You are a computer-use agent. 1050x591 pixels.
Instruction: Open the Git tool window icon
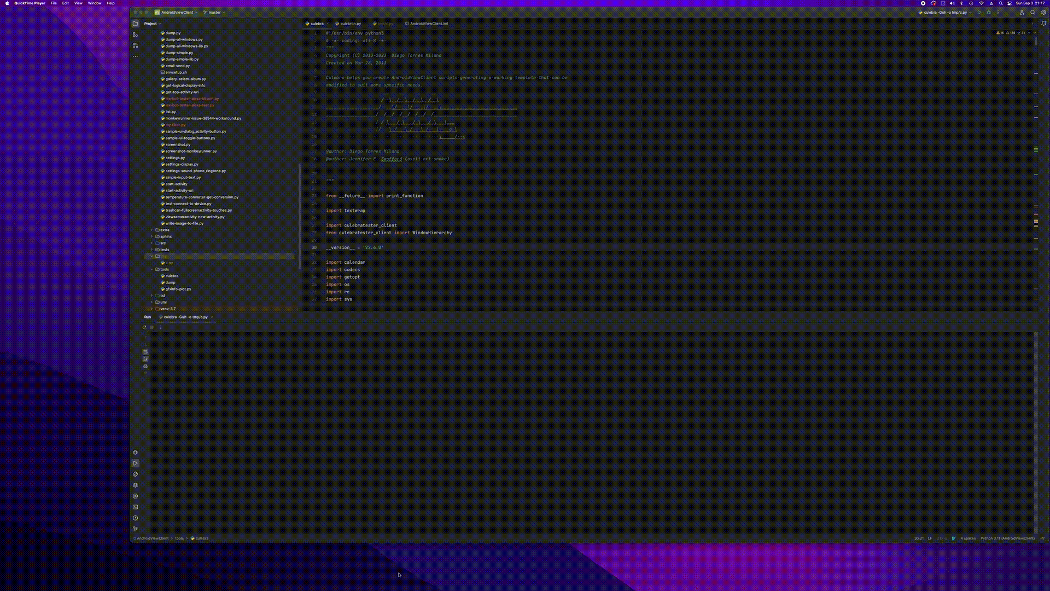coord(135,529)
